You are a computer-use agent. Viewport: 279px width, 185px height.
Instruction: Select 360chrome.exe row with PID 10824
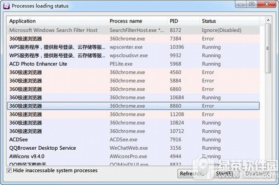(x=133, y=123)
